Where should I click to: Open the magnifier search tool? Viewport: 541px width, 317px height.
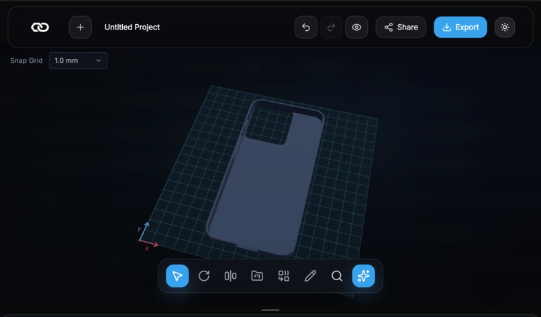click(337, 276)
